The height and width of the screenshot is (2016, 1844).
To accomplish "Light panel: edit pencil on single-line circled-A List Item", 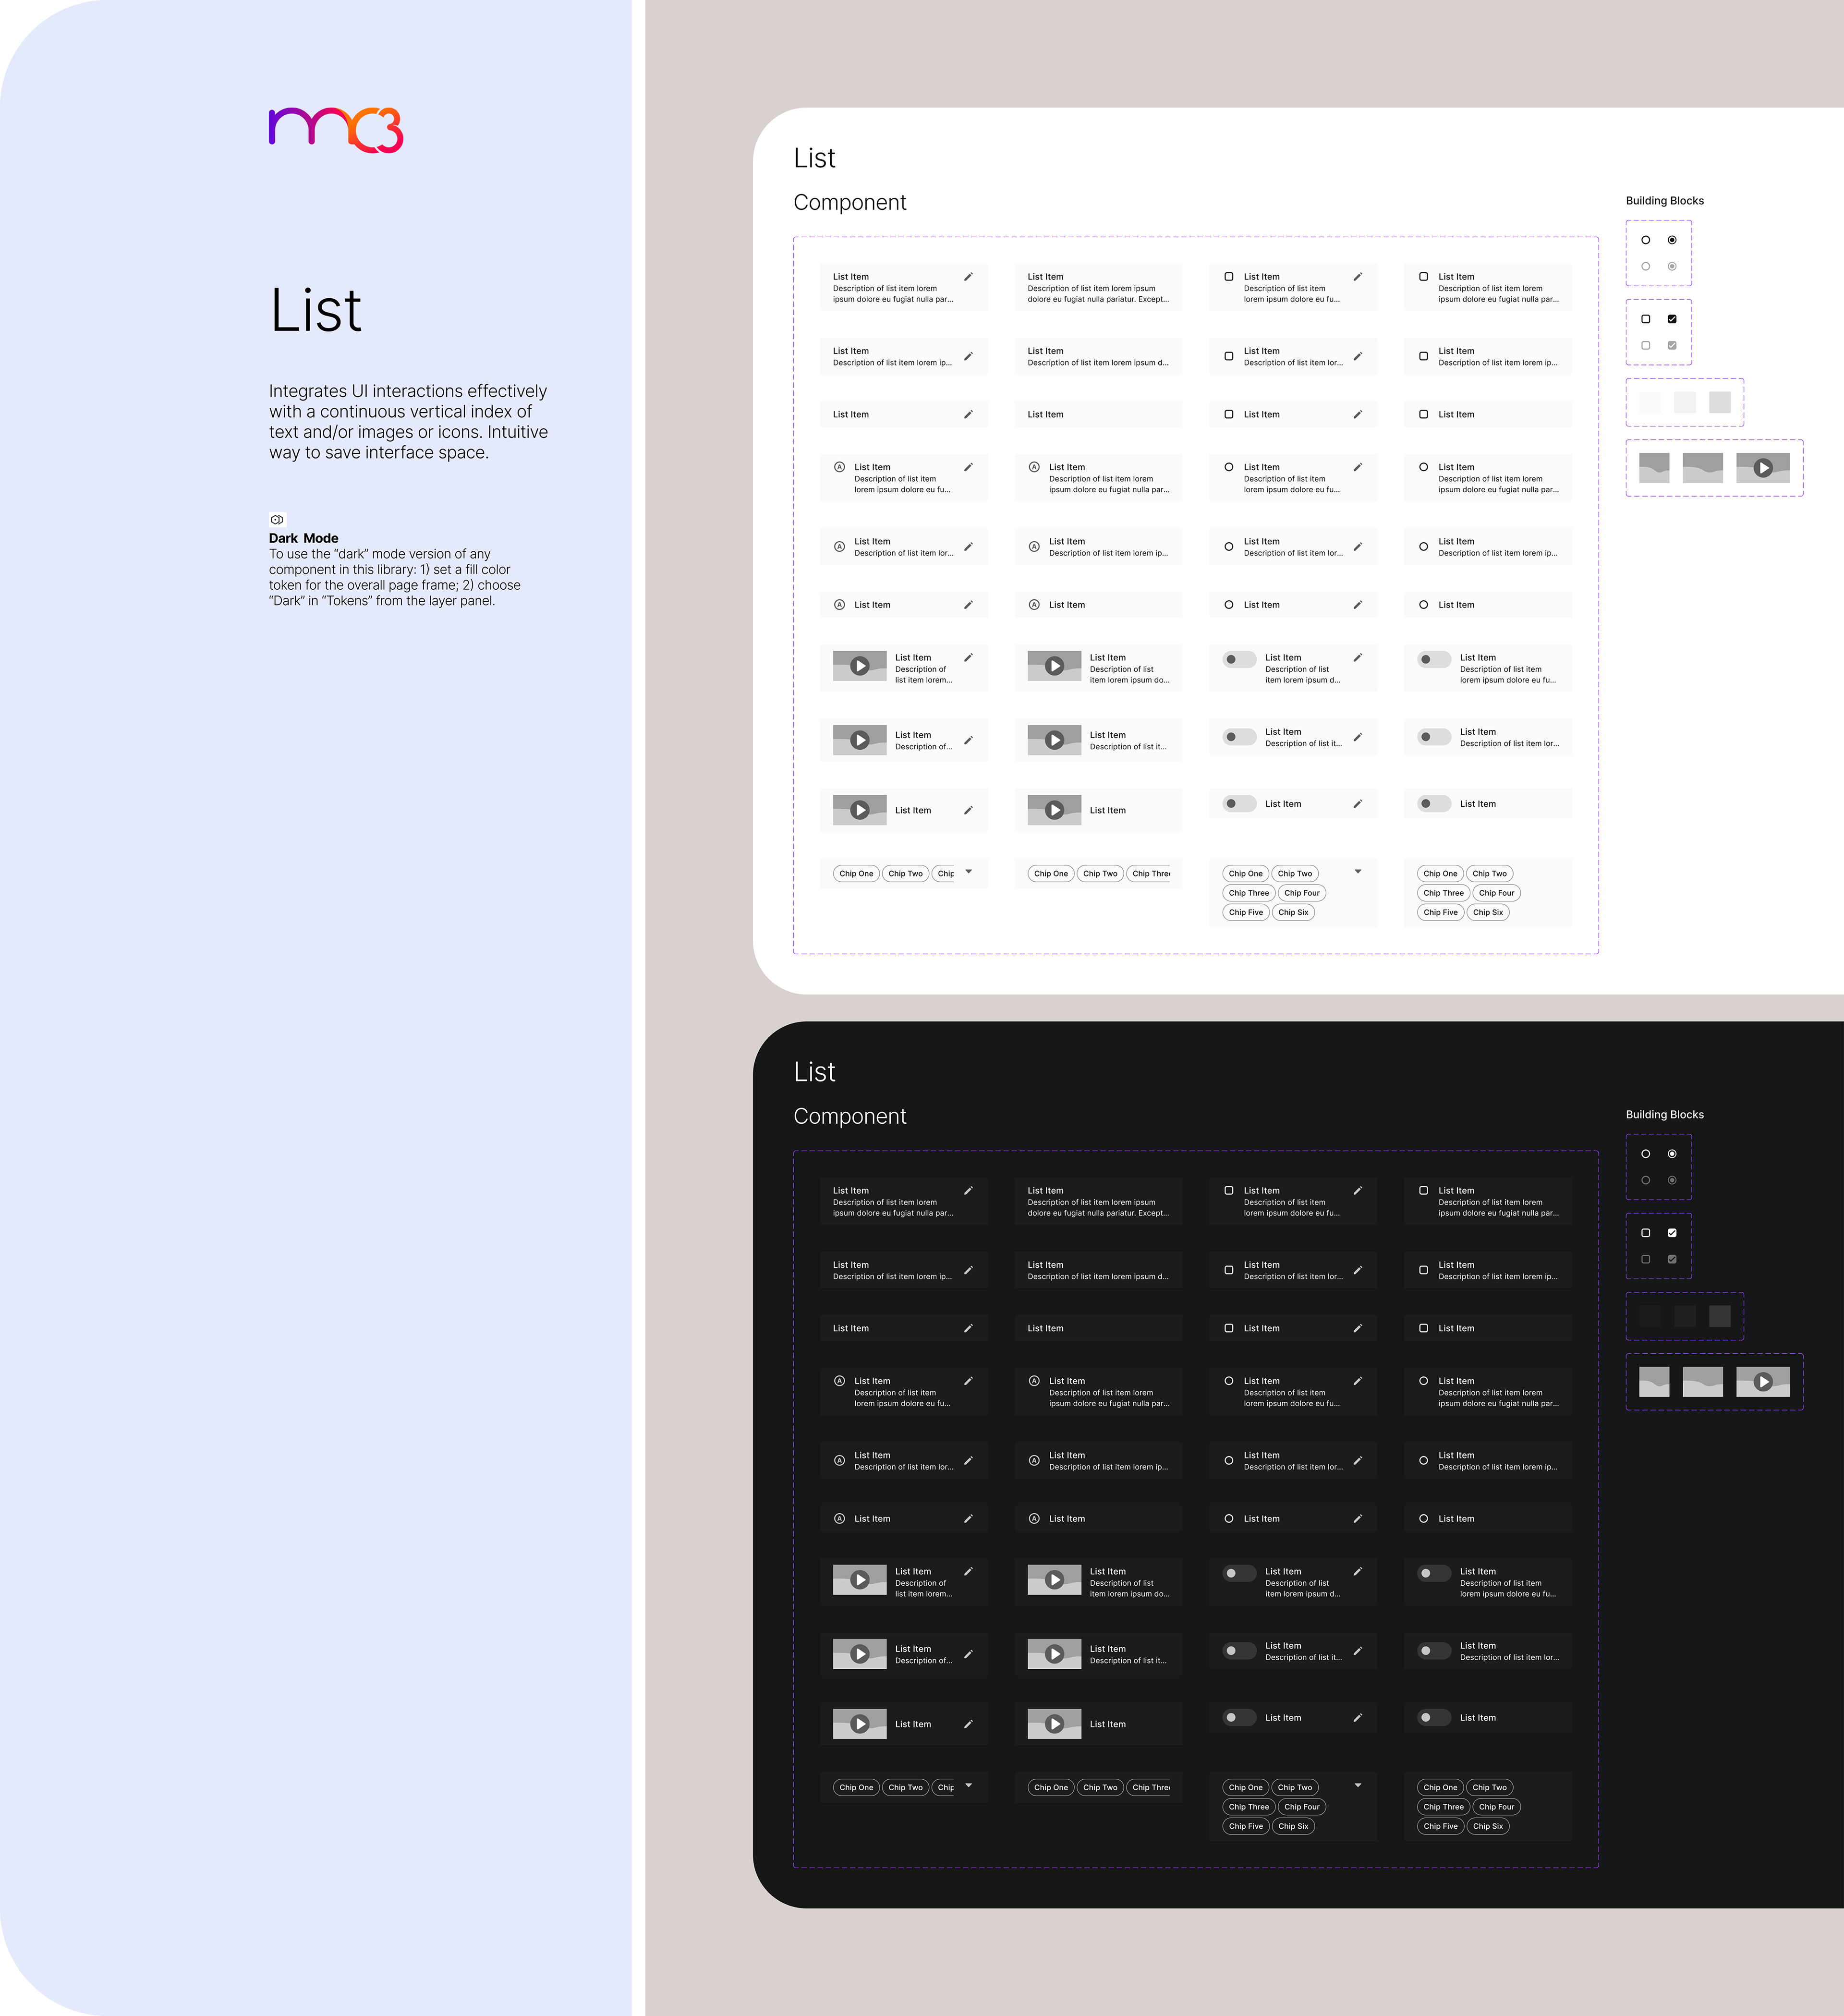I will coord(968,605).
